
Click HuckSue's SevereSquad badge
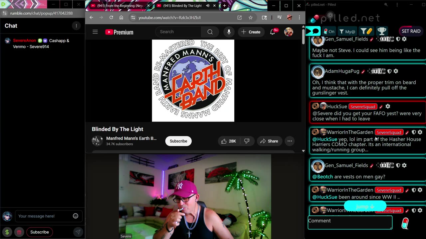pyautogui.click(x=363, y=107)
